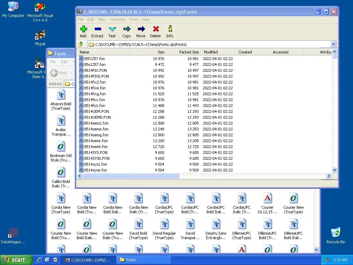Expand the 7-Zip address path dropdown
Viewport: 353px width, 265px height.
point(333,44)
